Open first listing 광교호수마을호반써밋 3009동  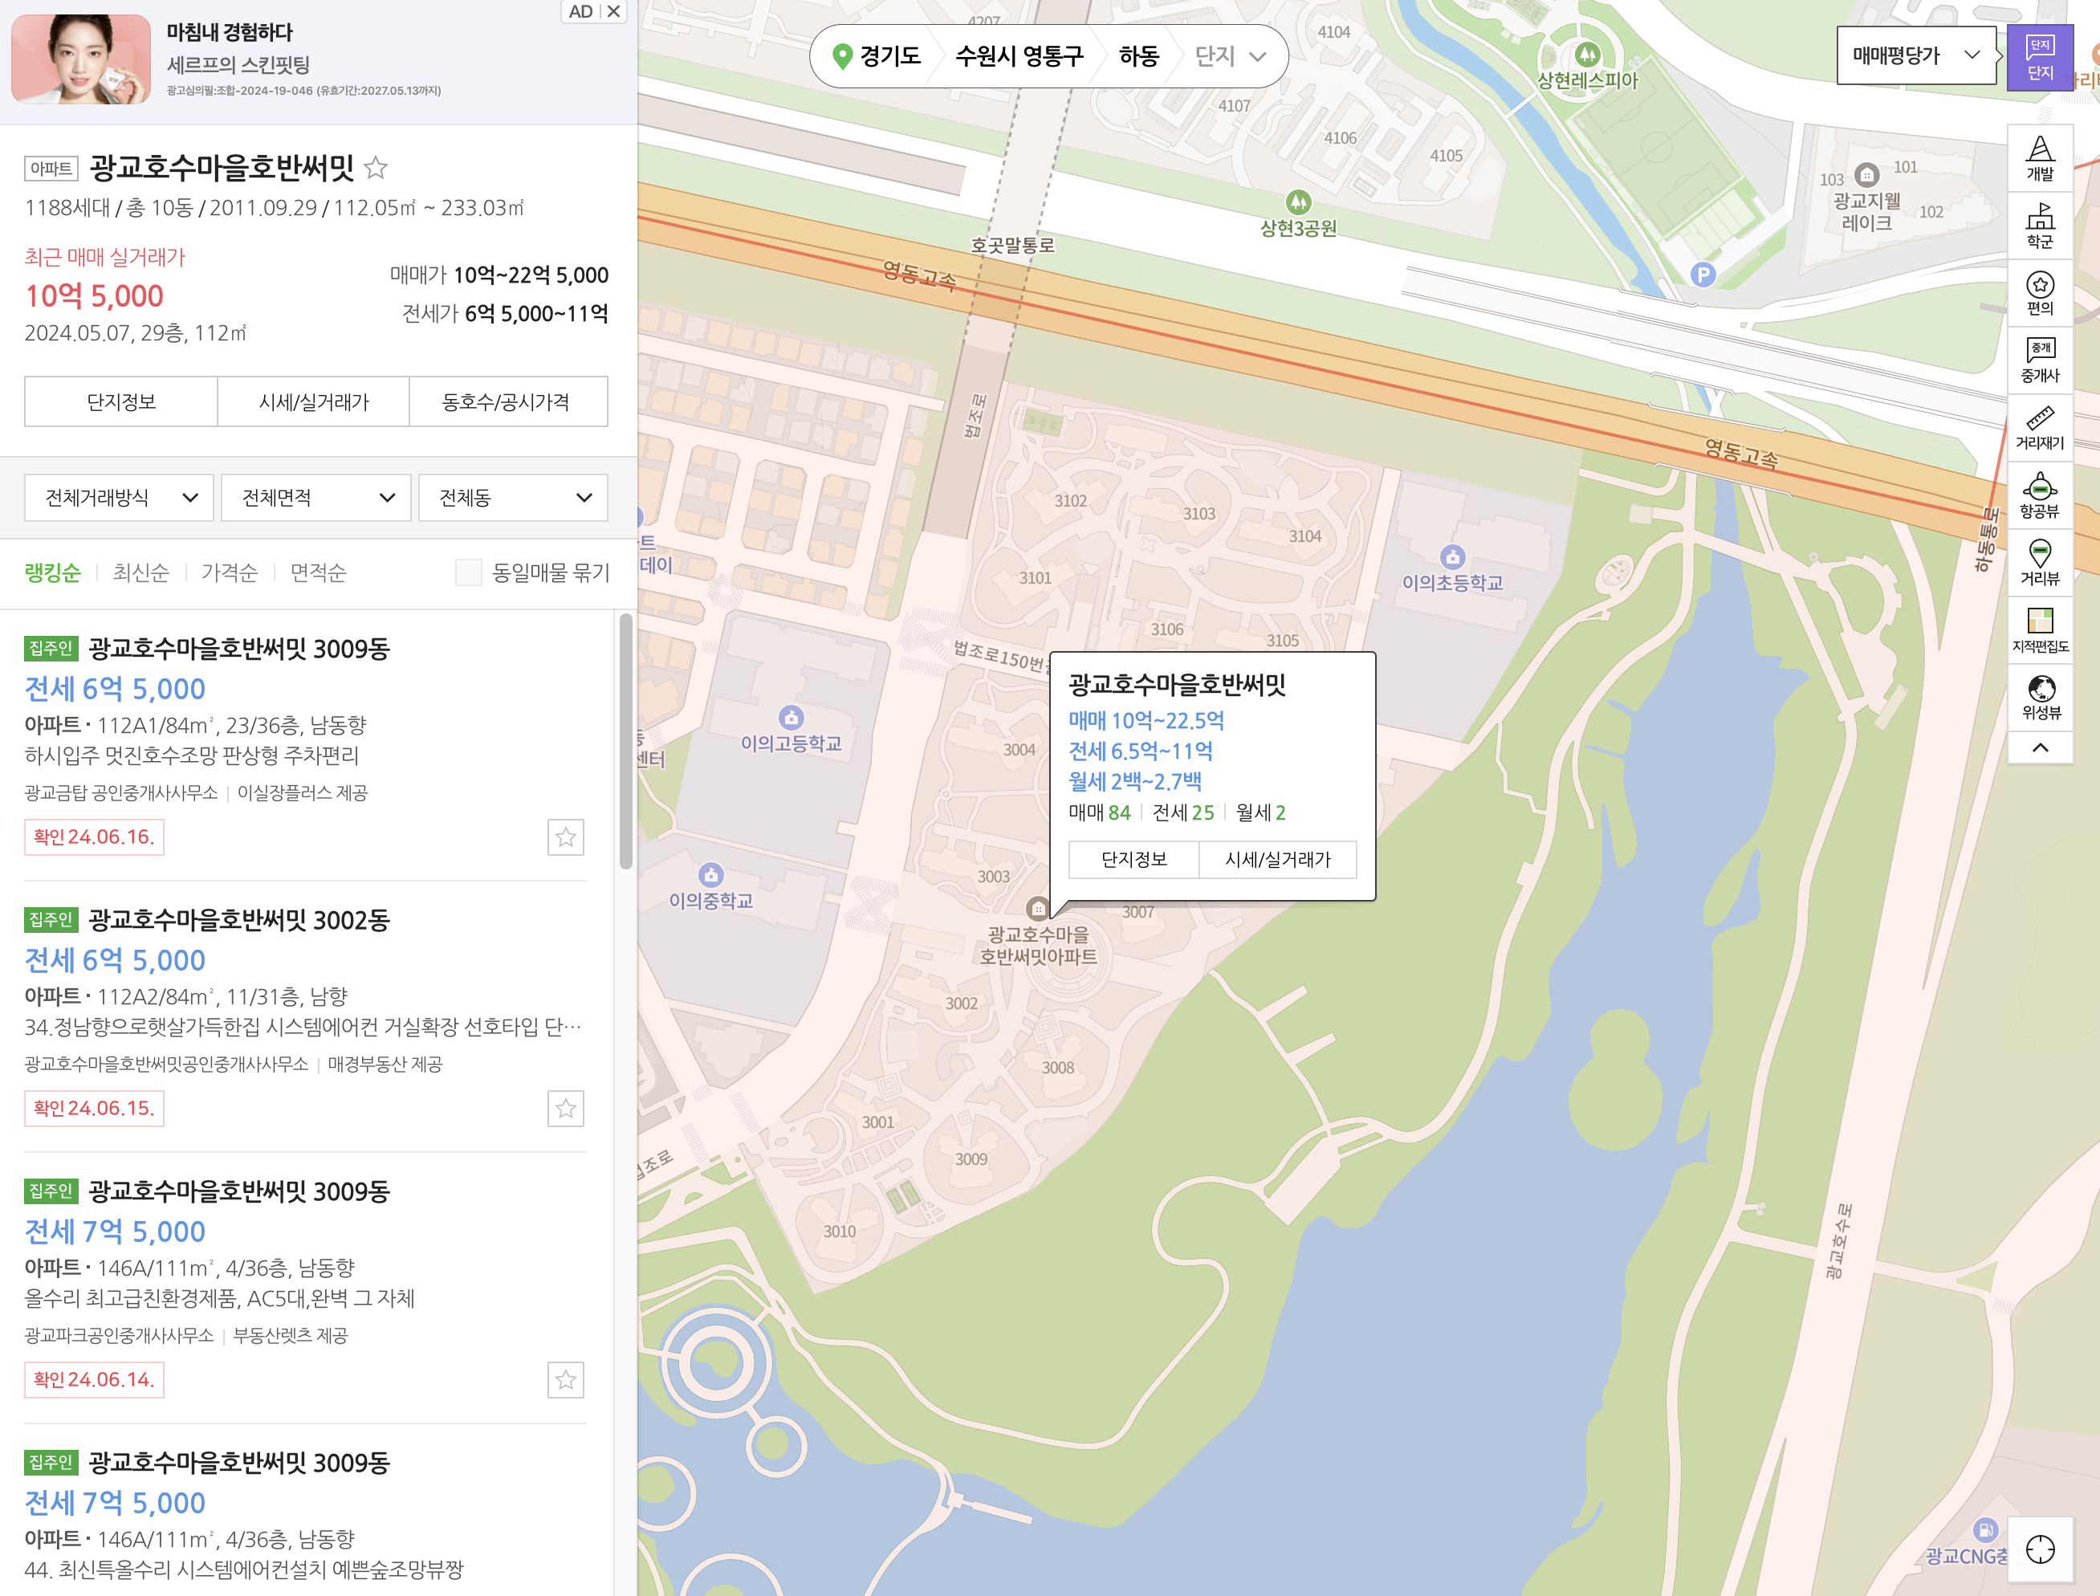[x=238, y=649]
